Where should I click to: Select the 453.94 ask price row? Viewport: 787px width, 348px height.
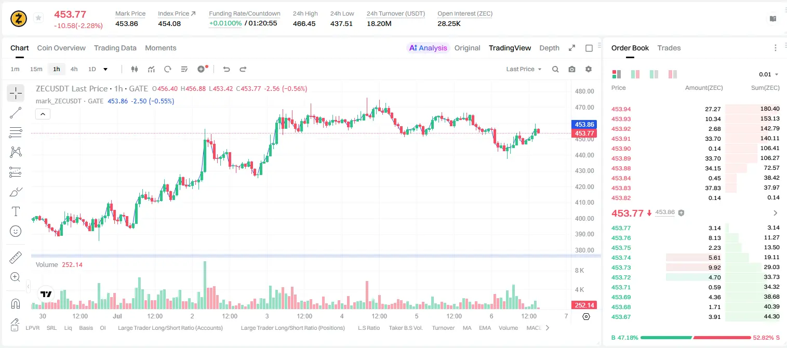[695, 109]
